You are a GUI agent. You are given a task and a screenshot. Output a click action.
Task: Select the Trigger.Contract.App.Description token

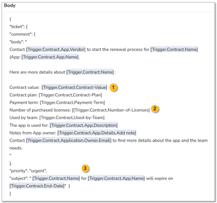[x=84, y=125]
